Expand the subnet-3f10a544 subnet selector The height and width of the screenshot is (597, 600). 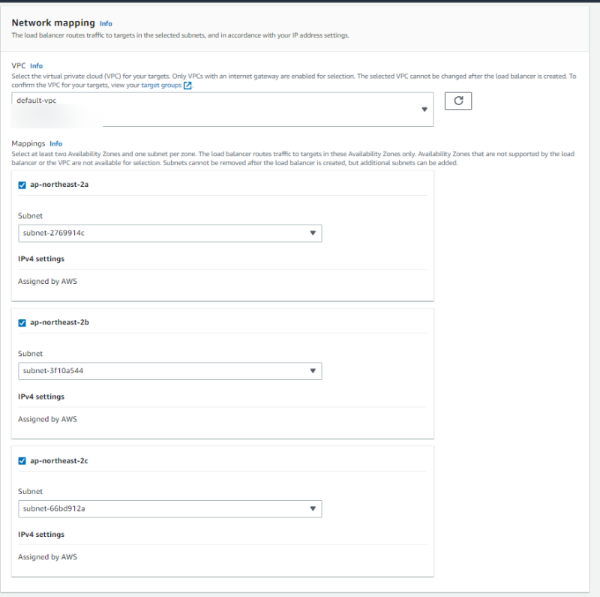pyautogui.click(x=169, y=371)
